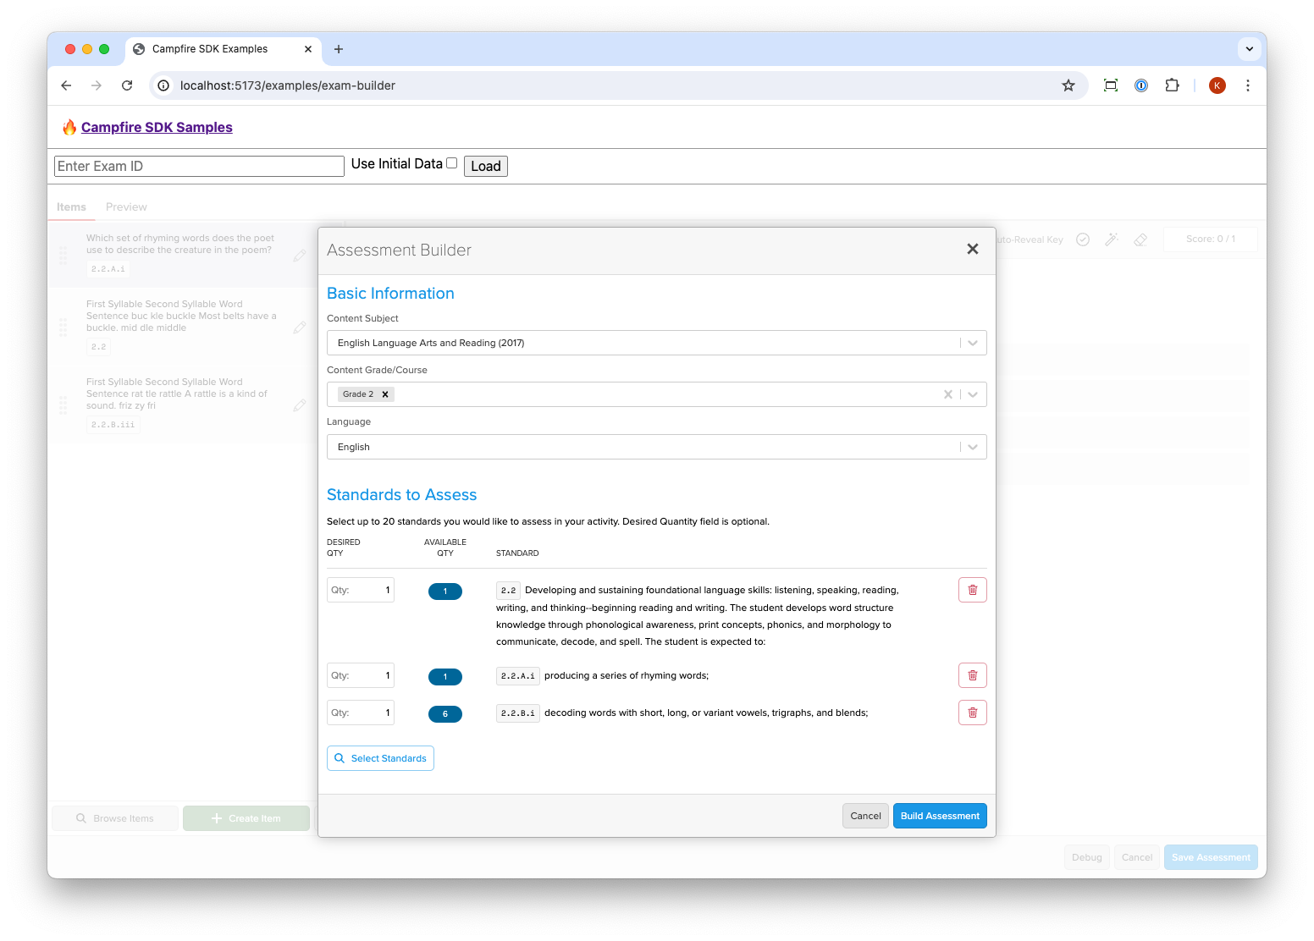Go back in browser history
The image size is (1314, 941).
(66, 85)
